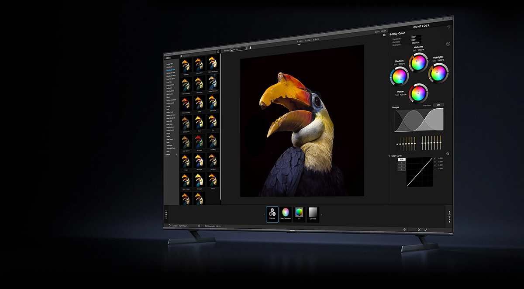Select Blockbuster Cool in looks list
Image resolution: width=524 pixels, height=289 pixels.
(171, 70)
